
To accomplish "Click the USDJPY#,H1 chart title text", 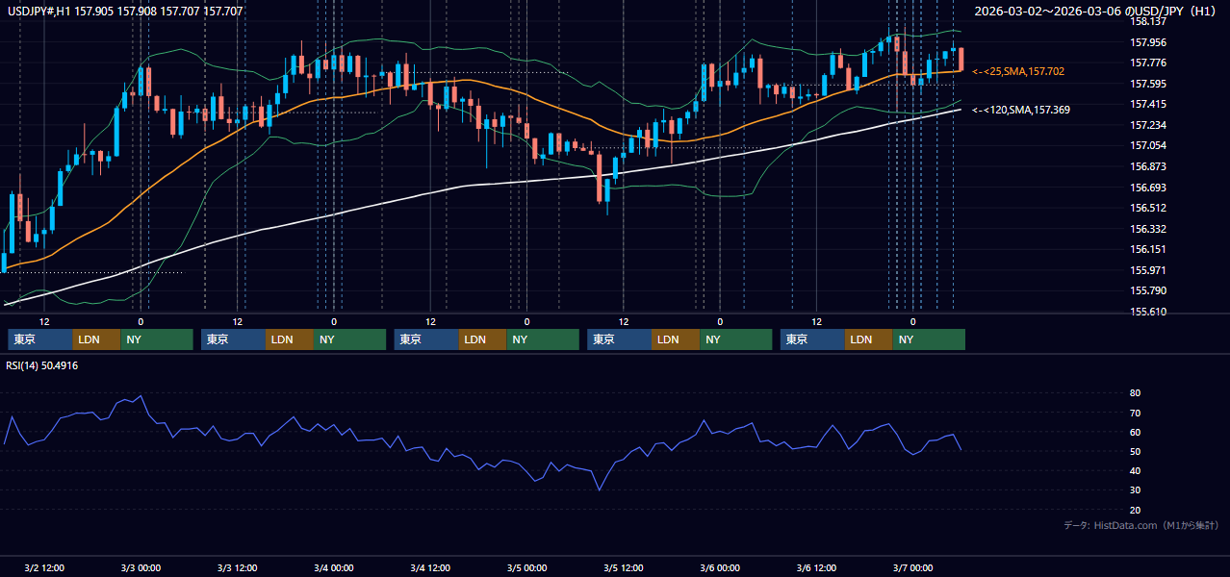I will click(x=126, y=12).
